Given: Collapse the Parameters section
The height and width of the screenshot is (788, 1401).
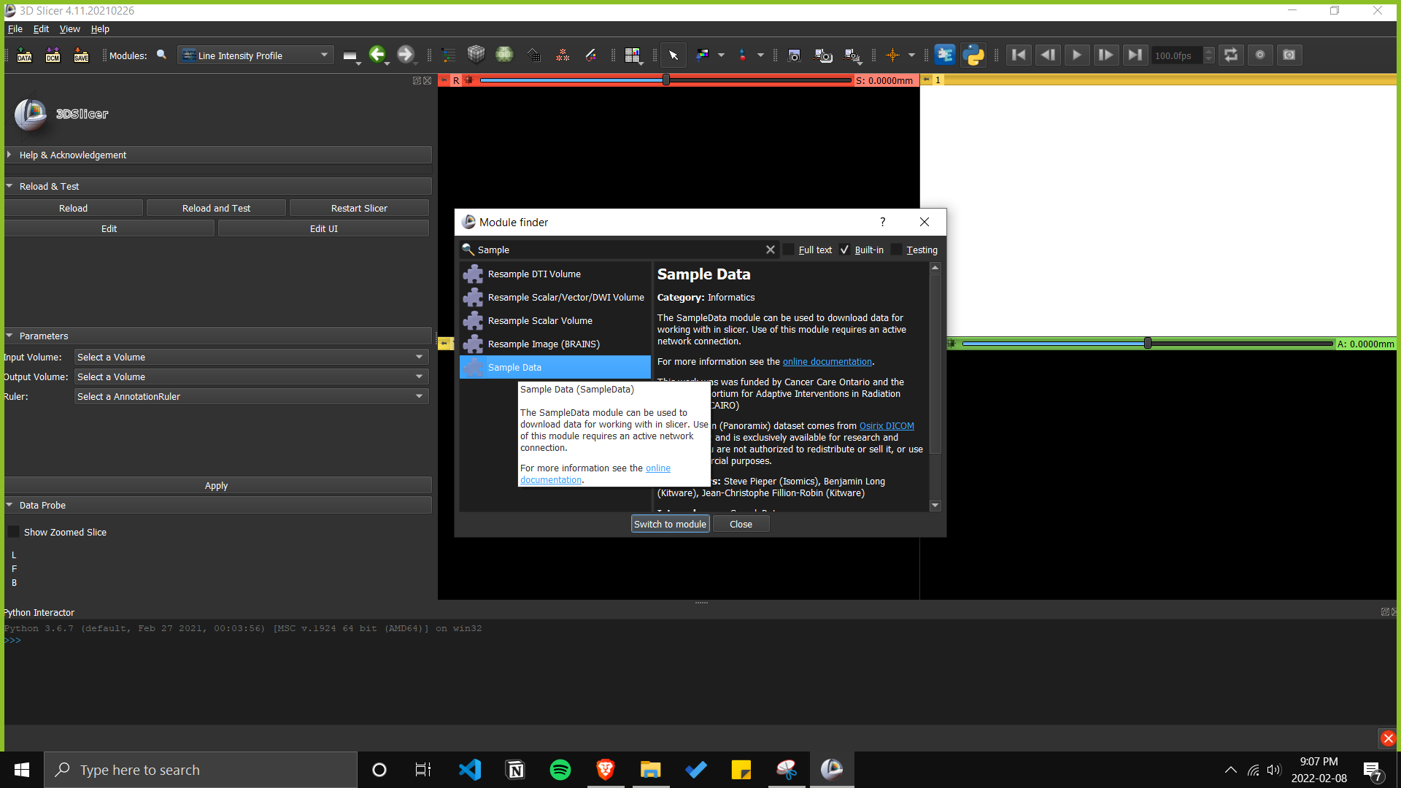Looking at the screenshot, I should coord(217,336).
